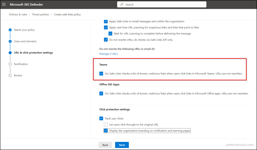Uncheck Wait for URL scanning to complete
Image resolution: width=257 pixels, height=150 pixels.
[x=110, y=33]
